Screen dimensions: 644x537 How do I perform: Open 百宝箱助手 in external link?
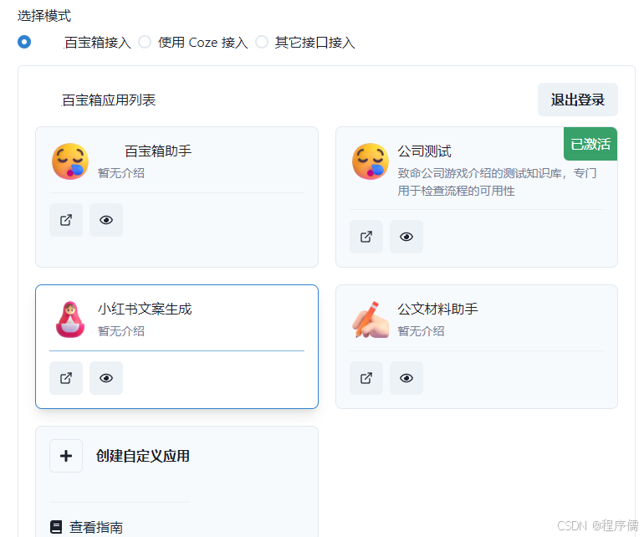[x=66, y=220]
